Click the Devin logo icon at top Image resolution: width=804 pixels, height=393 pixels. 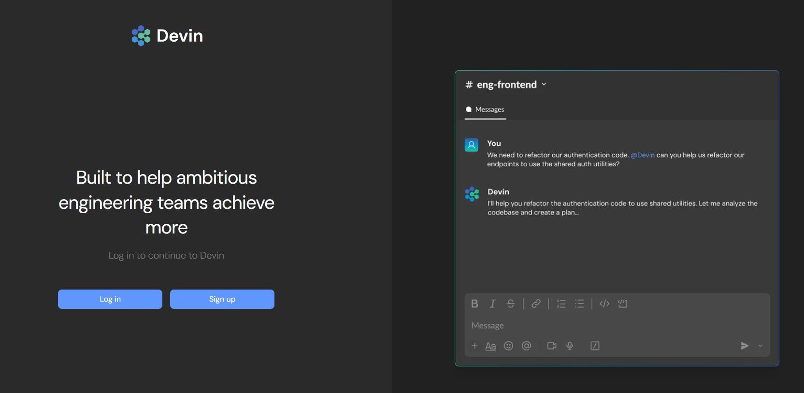click(141, 36)
